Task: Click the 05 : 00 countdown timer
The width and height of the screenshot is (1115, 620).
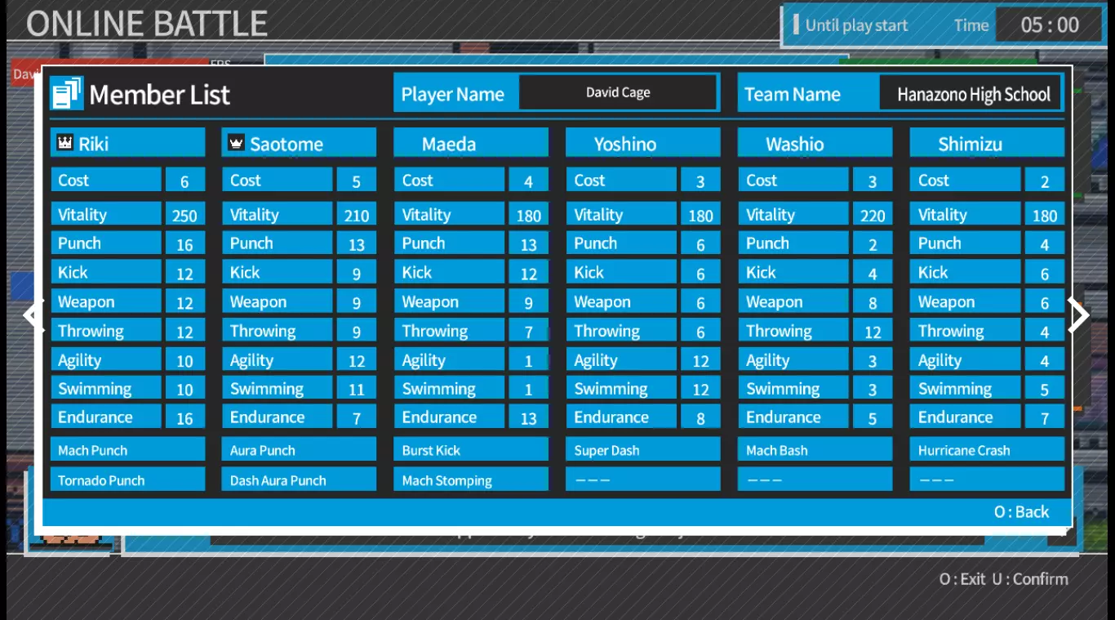Action: pyautogui.click(x=1050, y=25)
